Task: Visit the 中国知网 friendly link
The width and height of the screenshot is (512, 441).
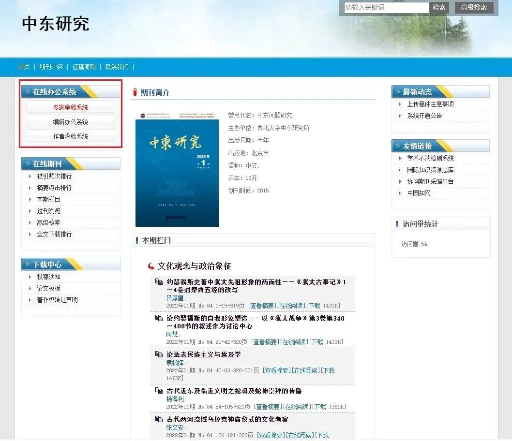Action: click(x=419, y=193)
